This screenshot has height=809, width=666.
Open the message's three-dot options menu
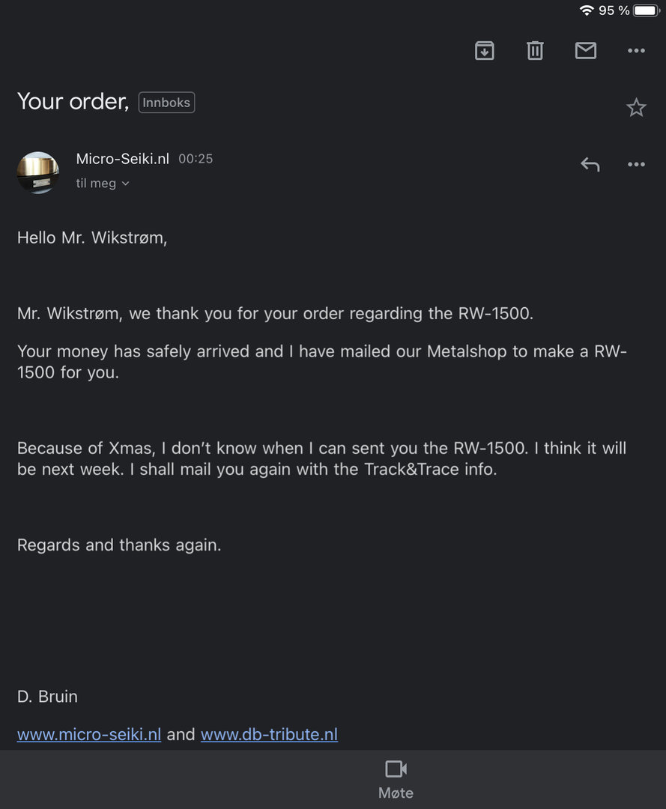(636, 165)
